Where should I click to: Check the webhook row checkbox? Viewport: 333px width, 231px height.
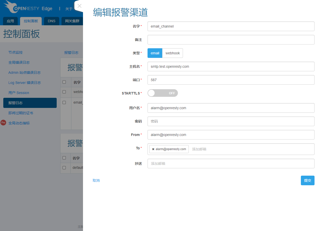click(x=64, y=92)
